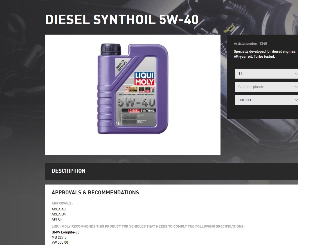Click the chevron arrow beside 1 l
The width and height of the screenshot is (324, 245).
click(x=296, y=73)
